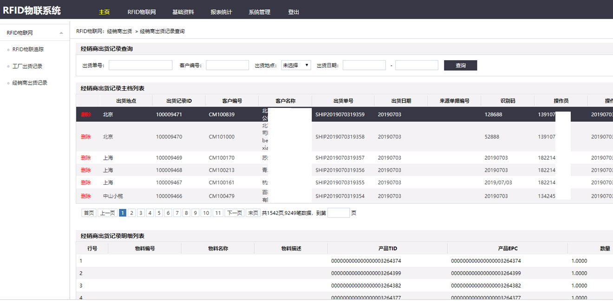Click the 出货记录ID column header
The image size is (613, 301).
coord(179,101)
